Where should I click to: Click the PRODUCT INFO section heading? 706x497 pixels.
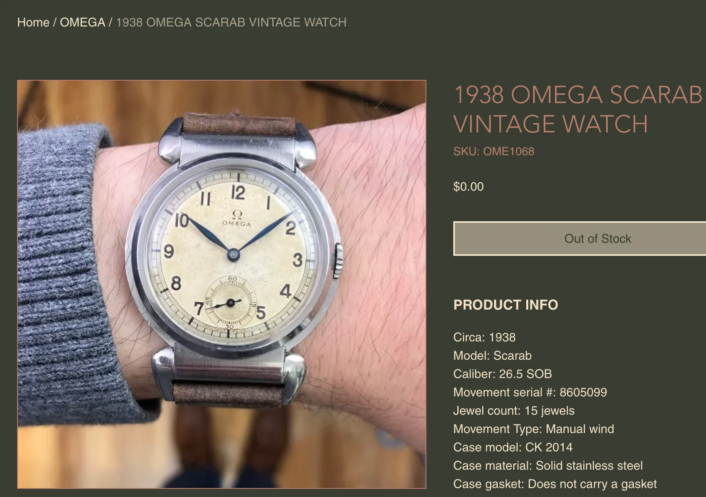[505, 305]
